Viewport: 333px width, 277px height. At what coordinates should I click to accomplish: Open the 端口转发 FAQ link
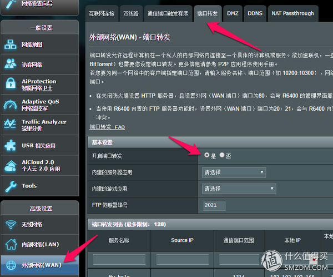(107, 127)
